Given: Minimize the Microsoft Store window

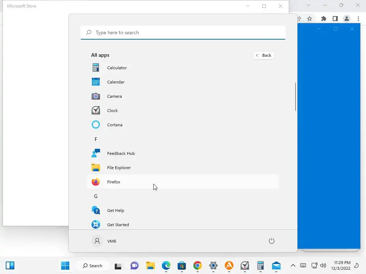Looking at the screenshot, I should pyautogui.click(x=248, y=6).
